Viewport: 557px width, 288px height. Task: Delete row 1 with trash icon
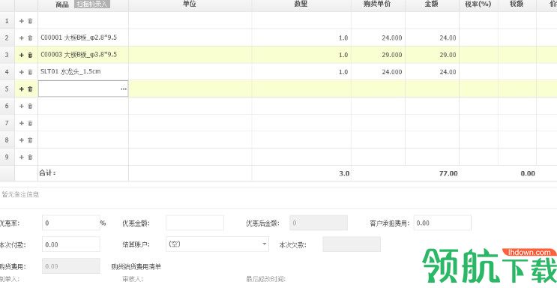click(30, 21)
